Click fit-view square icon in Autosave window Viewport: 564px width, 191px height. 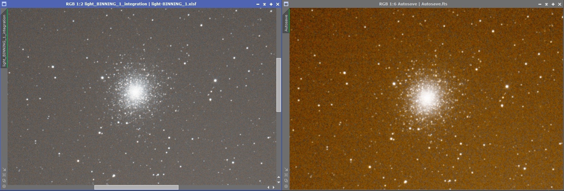(286, 175)
